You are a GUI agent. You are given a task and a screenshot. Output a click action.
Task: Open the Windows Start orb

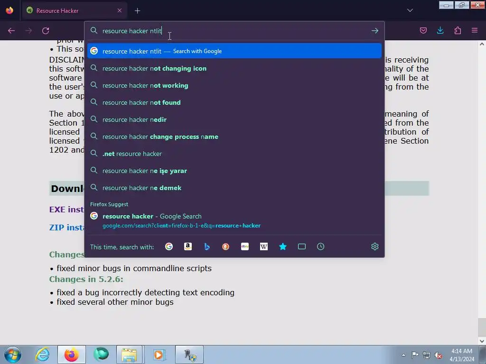(13, 355)
